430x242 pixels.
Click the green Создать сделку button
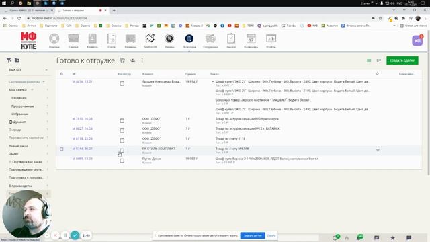coord(402,61)
